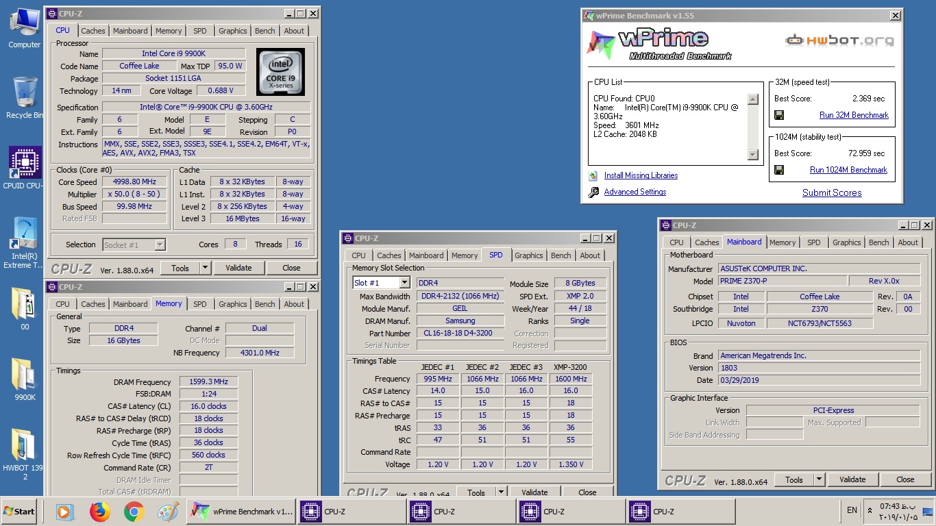
Task: Click the Install Missing Libraries link
Action: [x=641, y=175]
